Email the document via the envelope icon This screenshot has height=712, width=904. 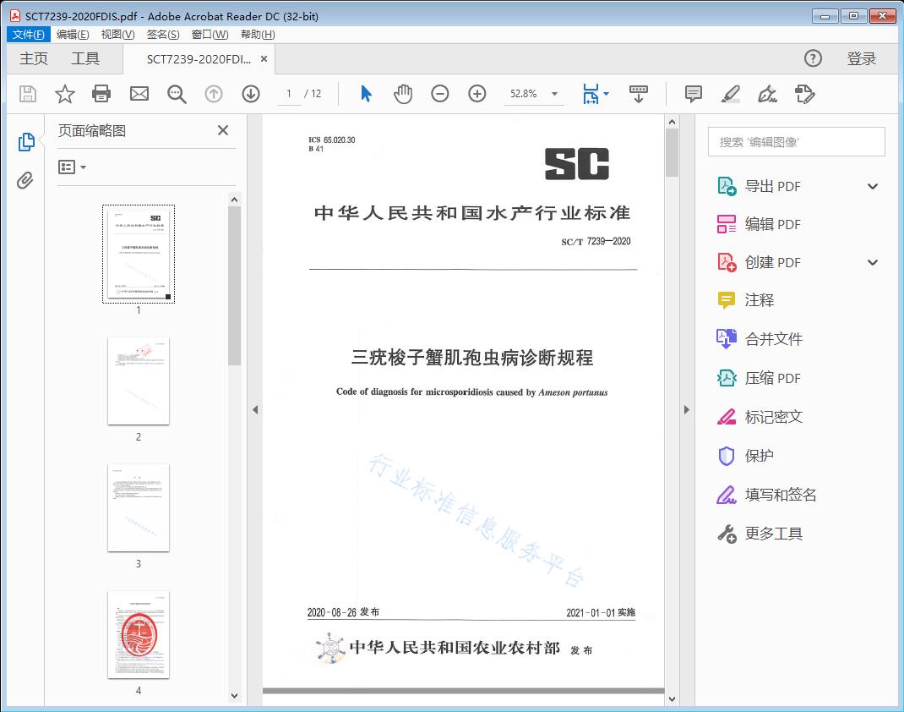[139, 94]
